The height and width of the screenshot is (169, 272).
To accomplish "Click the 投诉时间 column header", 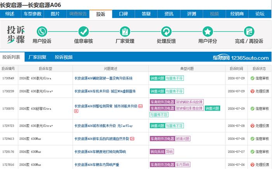I will (x=236, y=69).
